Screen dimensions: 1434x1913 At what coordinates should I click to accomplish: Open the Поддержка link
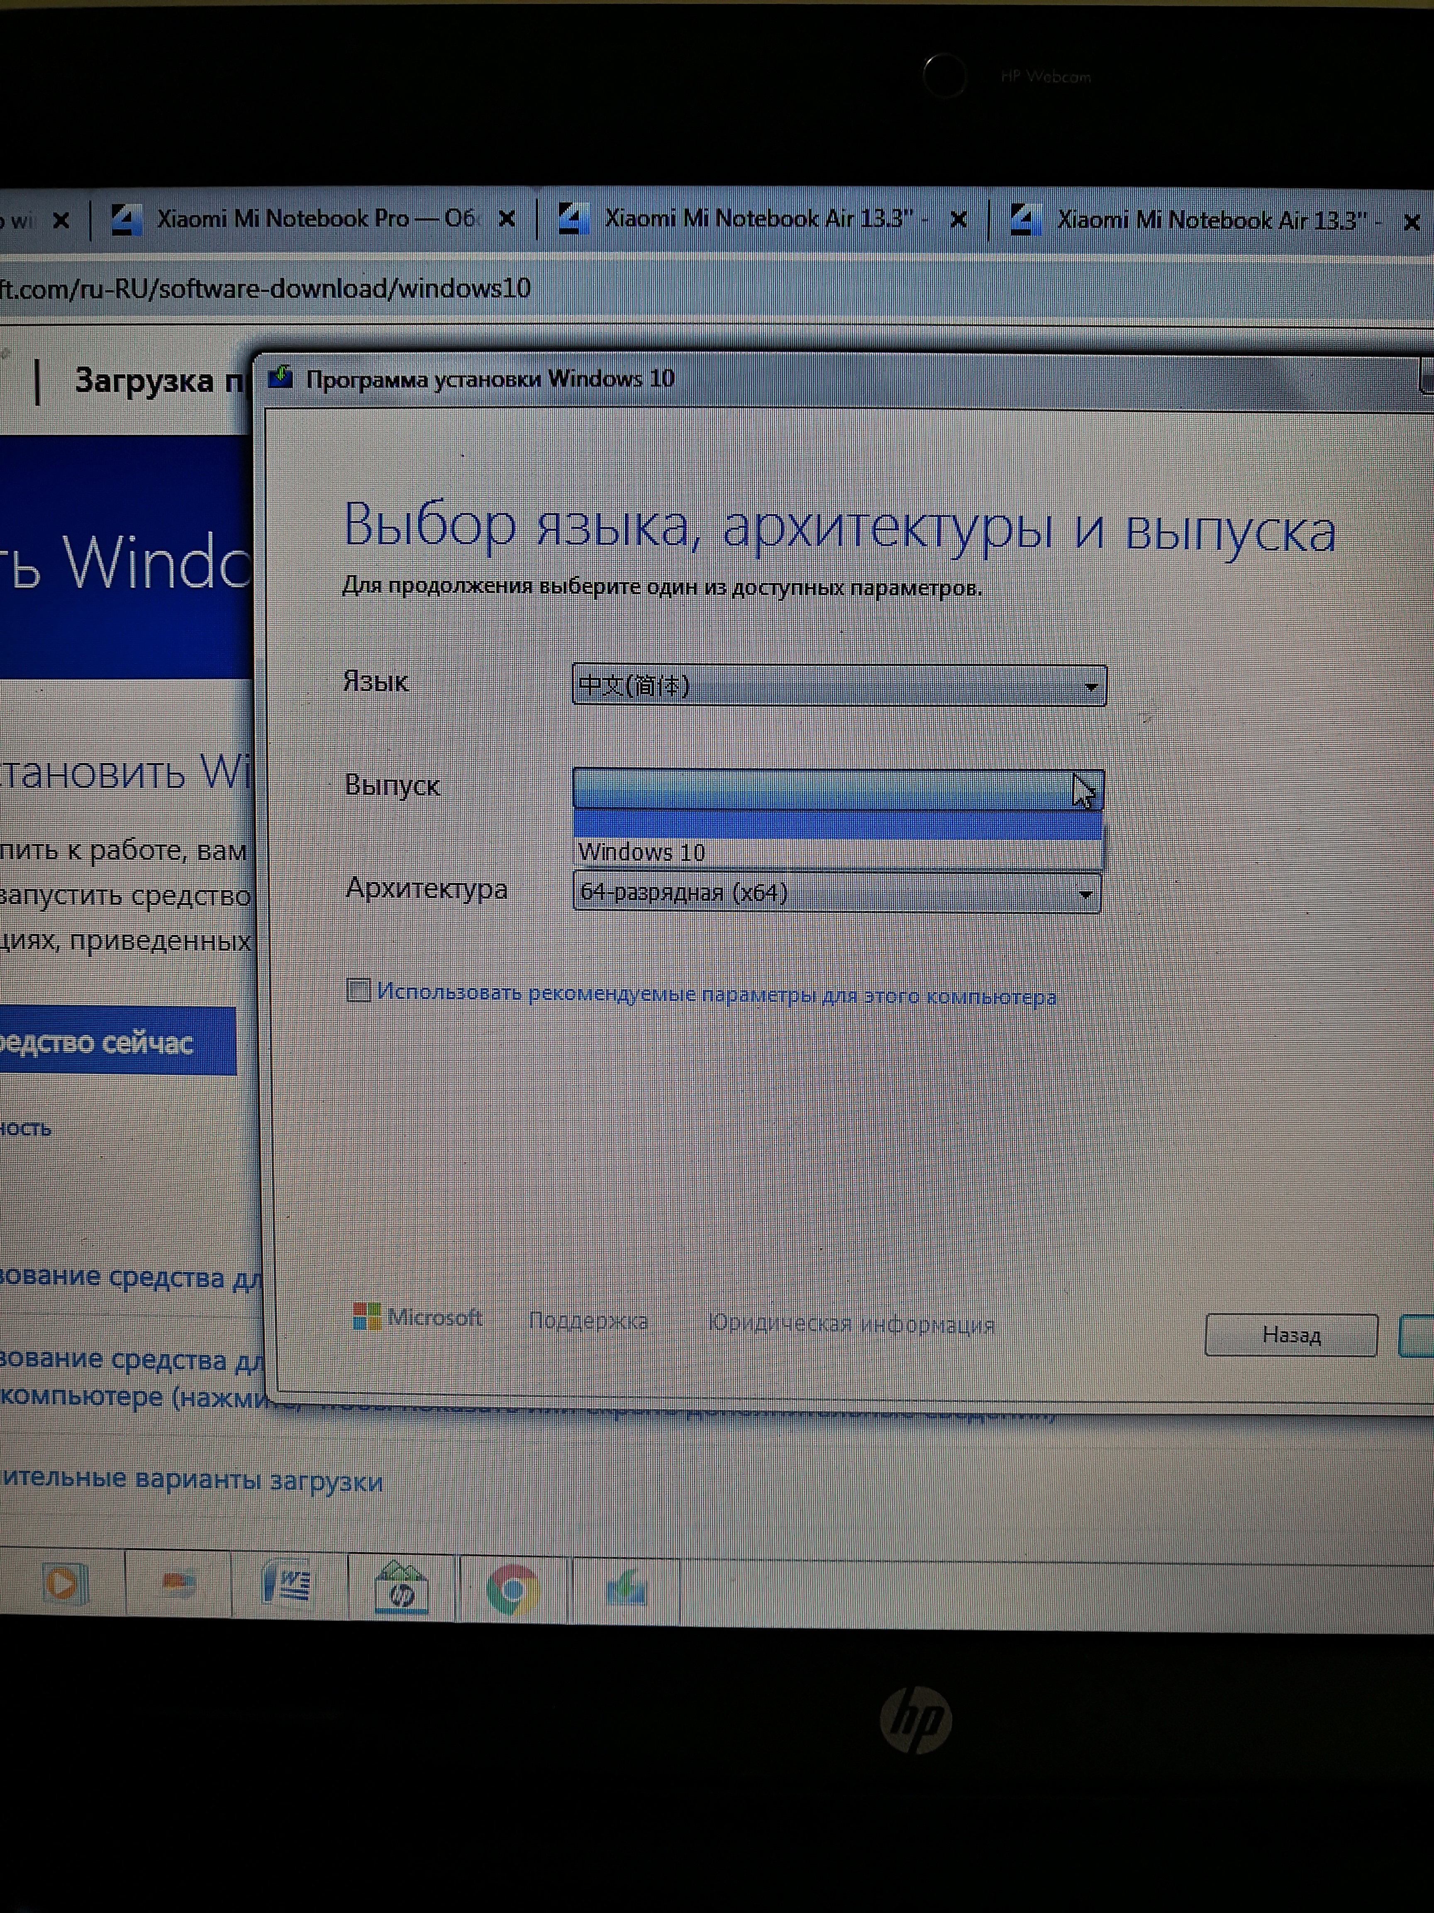click(x=588, y=1321)
